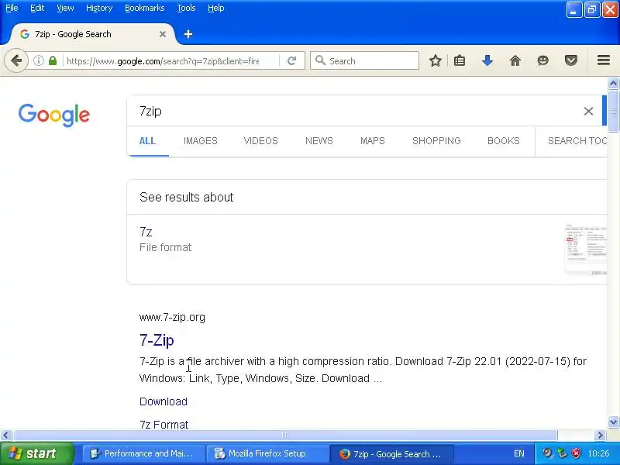This screenshot has width=620, height=465.
Task: Open the Downloads arrow icon
Action: tap(487, 61)
